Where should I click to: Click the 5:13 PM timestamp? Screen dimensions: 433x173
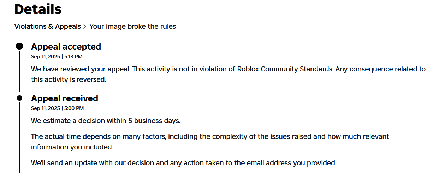[x=73, y=57]
